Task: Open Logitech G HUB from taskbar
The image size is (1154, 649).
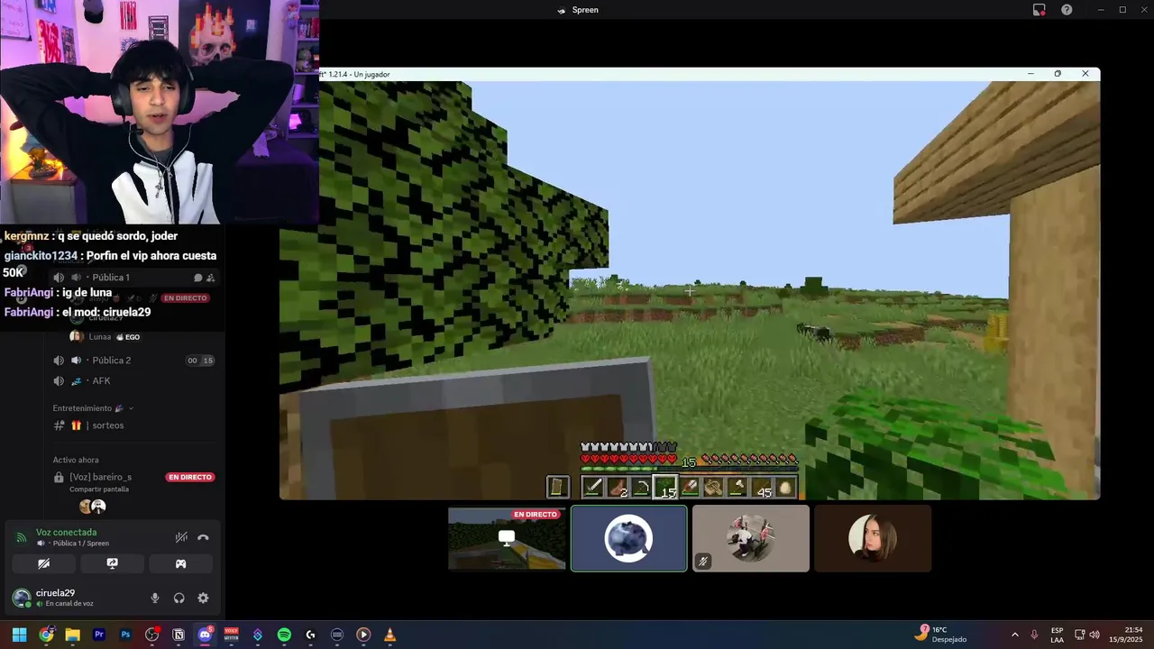Action: tap(310, 635)
